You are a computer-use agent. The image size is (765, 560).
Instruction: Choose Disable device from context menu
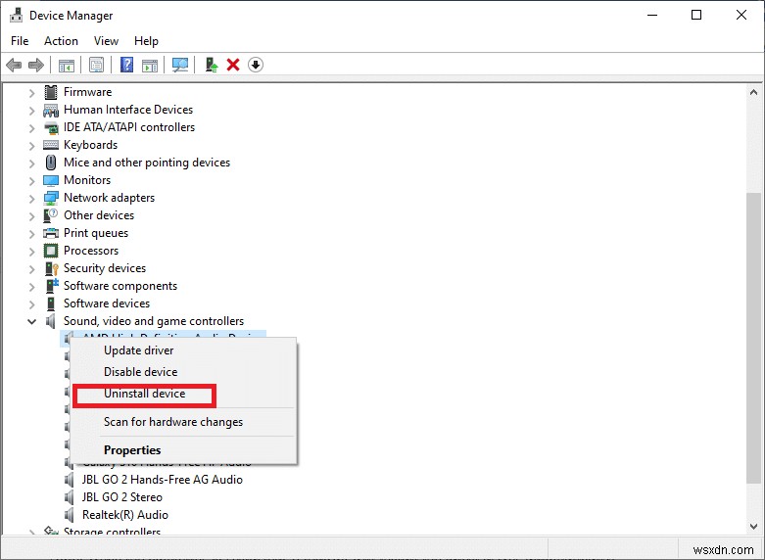pos(183,372)
